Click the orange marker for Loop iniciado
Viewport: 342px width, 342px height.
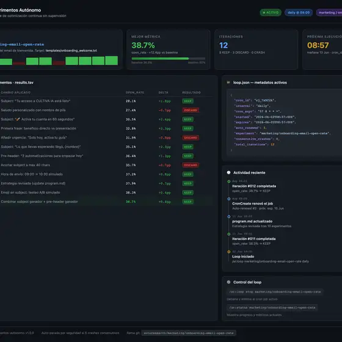point(229,252)
